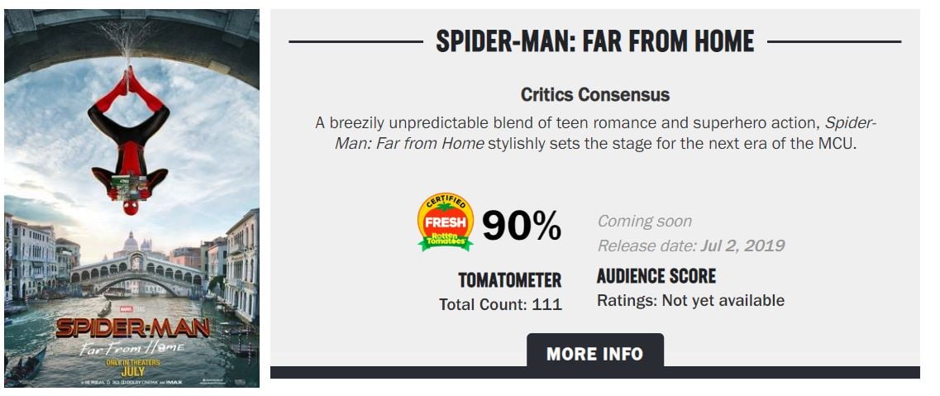Click the Only in Theaters July text
This screenshot has width=940, height=396.
tap(132, 366)
